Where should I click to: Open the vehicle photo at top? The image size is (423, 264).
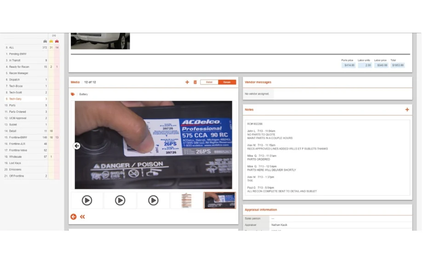point(100,41)
